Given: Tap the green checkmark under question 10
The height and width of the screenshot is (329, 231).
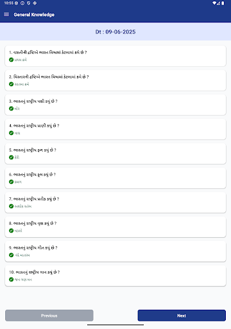Looking at the screenshot, I should [x=12, y=280].
